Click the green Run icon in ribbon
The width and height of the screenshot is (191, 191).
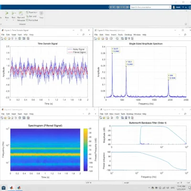[7, 13]
